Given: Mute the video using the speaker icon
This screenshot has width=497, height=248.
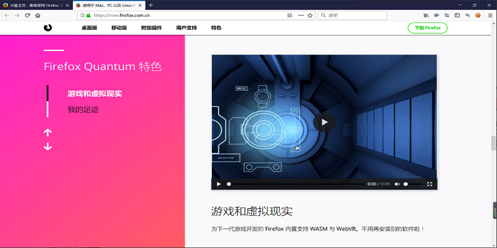Looking at the screenshot, I should [397, 184].
